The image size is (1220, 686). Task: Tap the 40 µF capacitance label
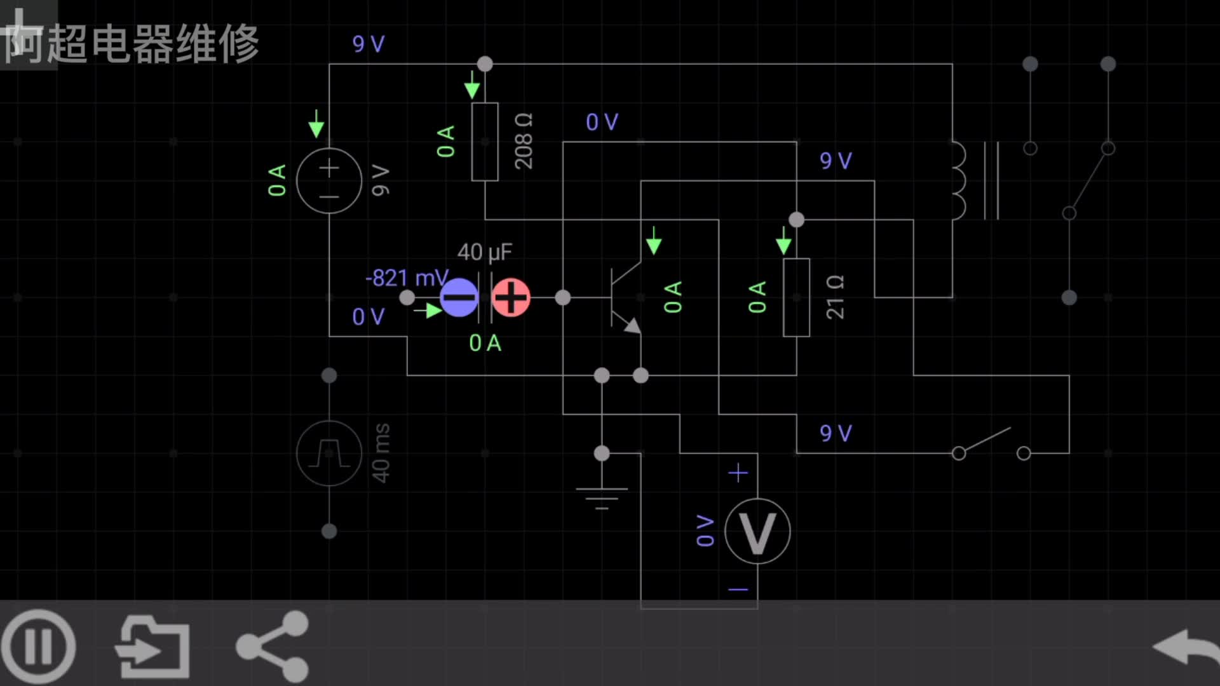485,252
